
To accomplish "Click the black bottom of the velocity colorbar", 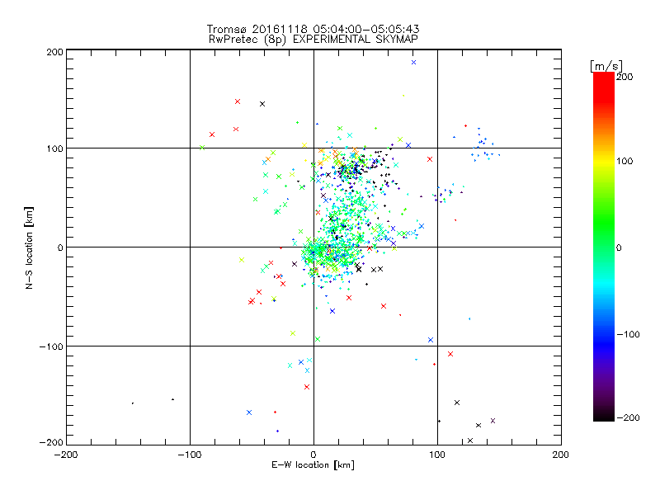I will (x=604, y=415).
